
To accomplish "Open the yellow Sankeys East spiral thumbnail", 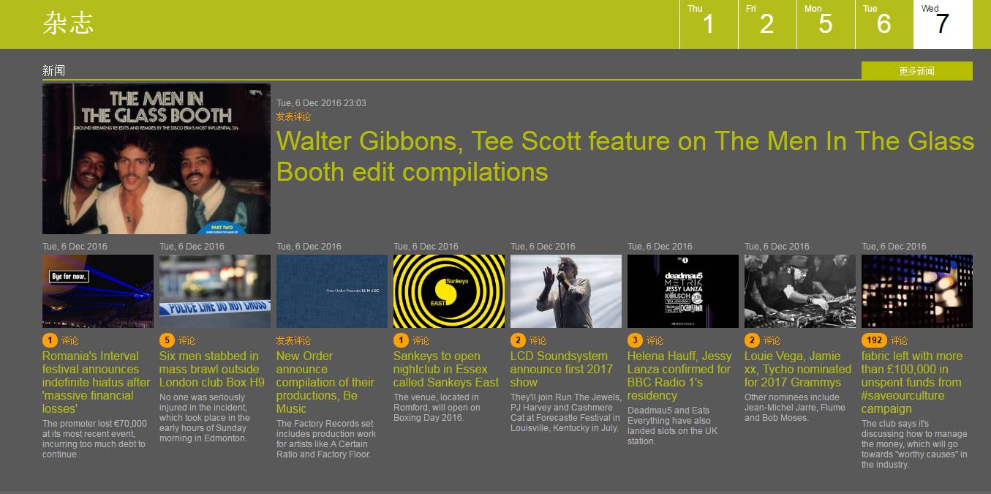I will 448,291.
